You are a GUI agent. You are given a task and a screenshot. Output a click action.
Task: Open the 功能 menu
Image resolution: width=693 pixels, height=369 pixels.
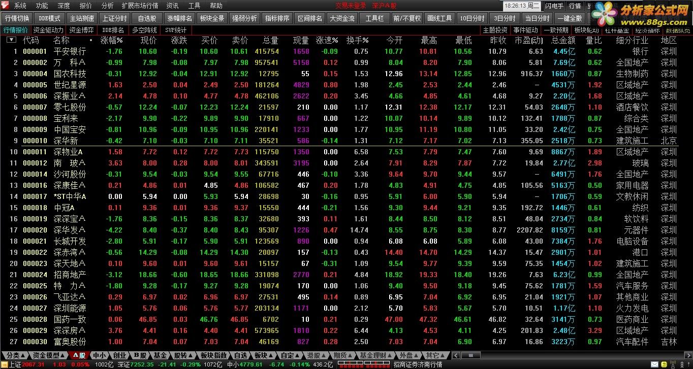point(42,6)
